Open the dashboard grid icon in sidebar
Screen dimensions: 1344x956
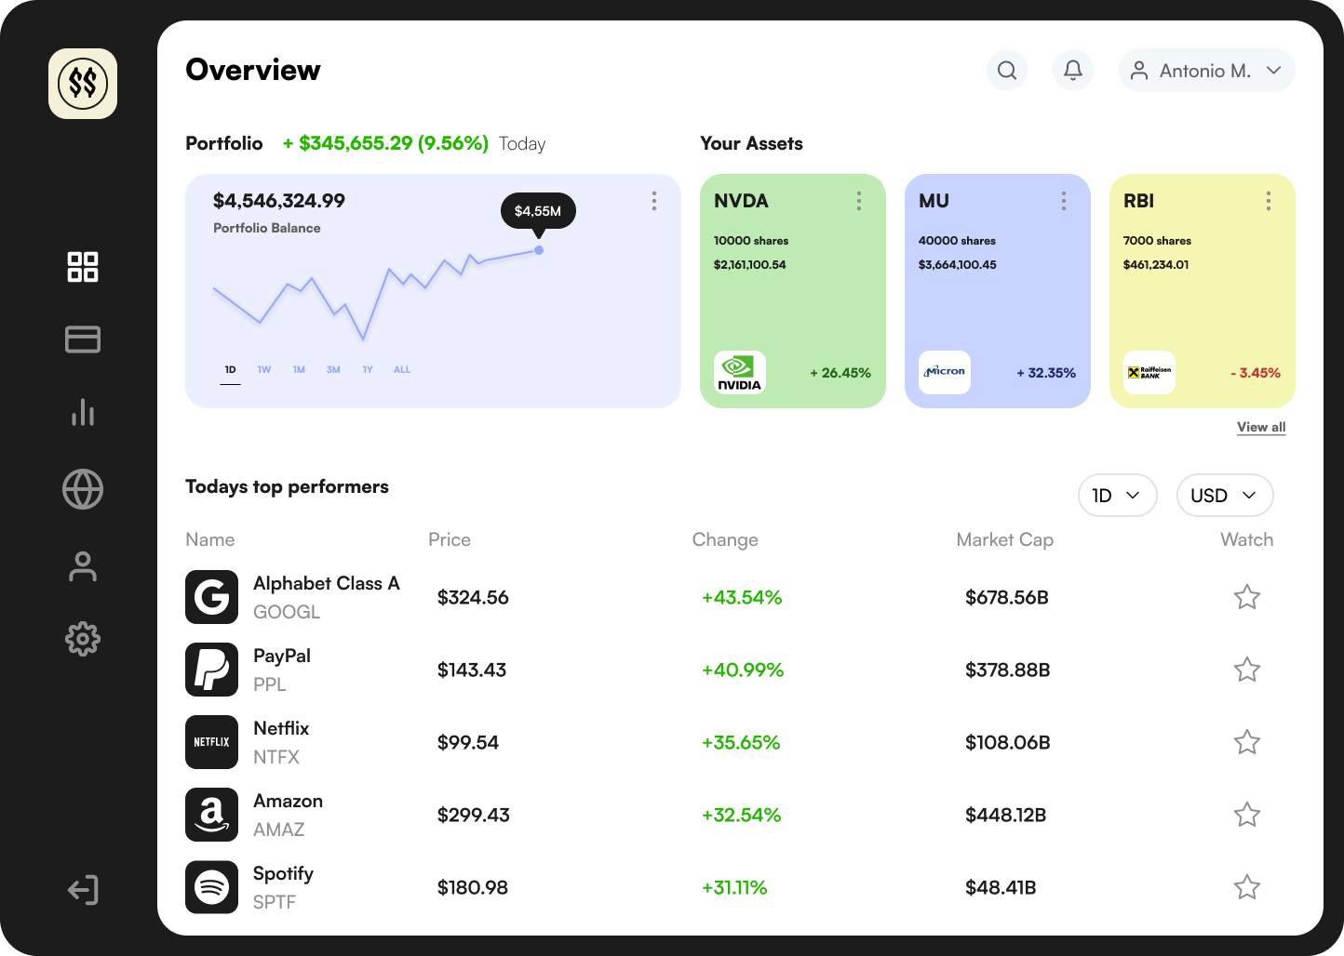click(x=83, y=267)
